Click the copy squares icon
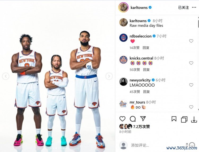Image resolution: width=199 pixels, height=152 pixels. pos(184,119)
